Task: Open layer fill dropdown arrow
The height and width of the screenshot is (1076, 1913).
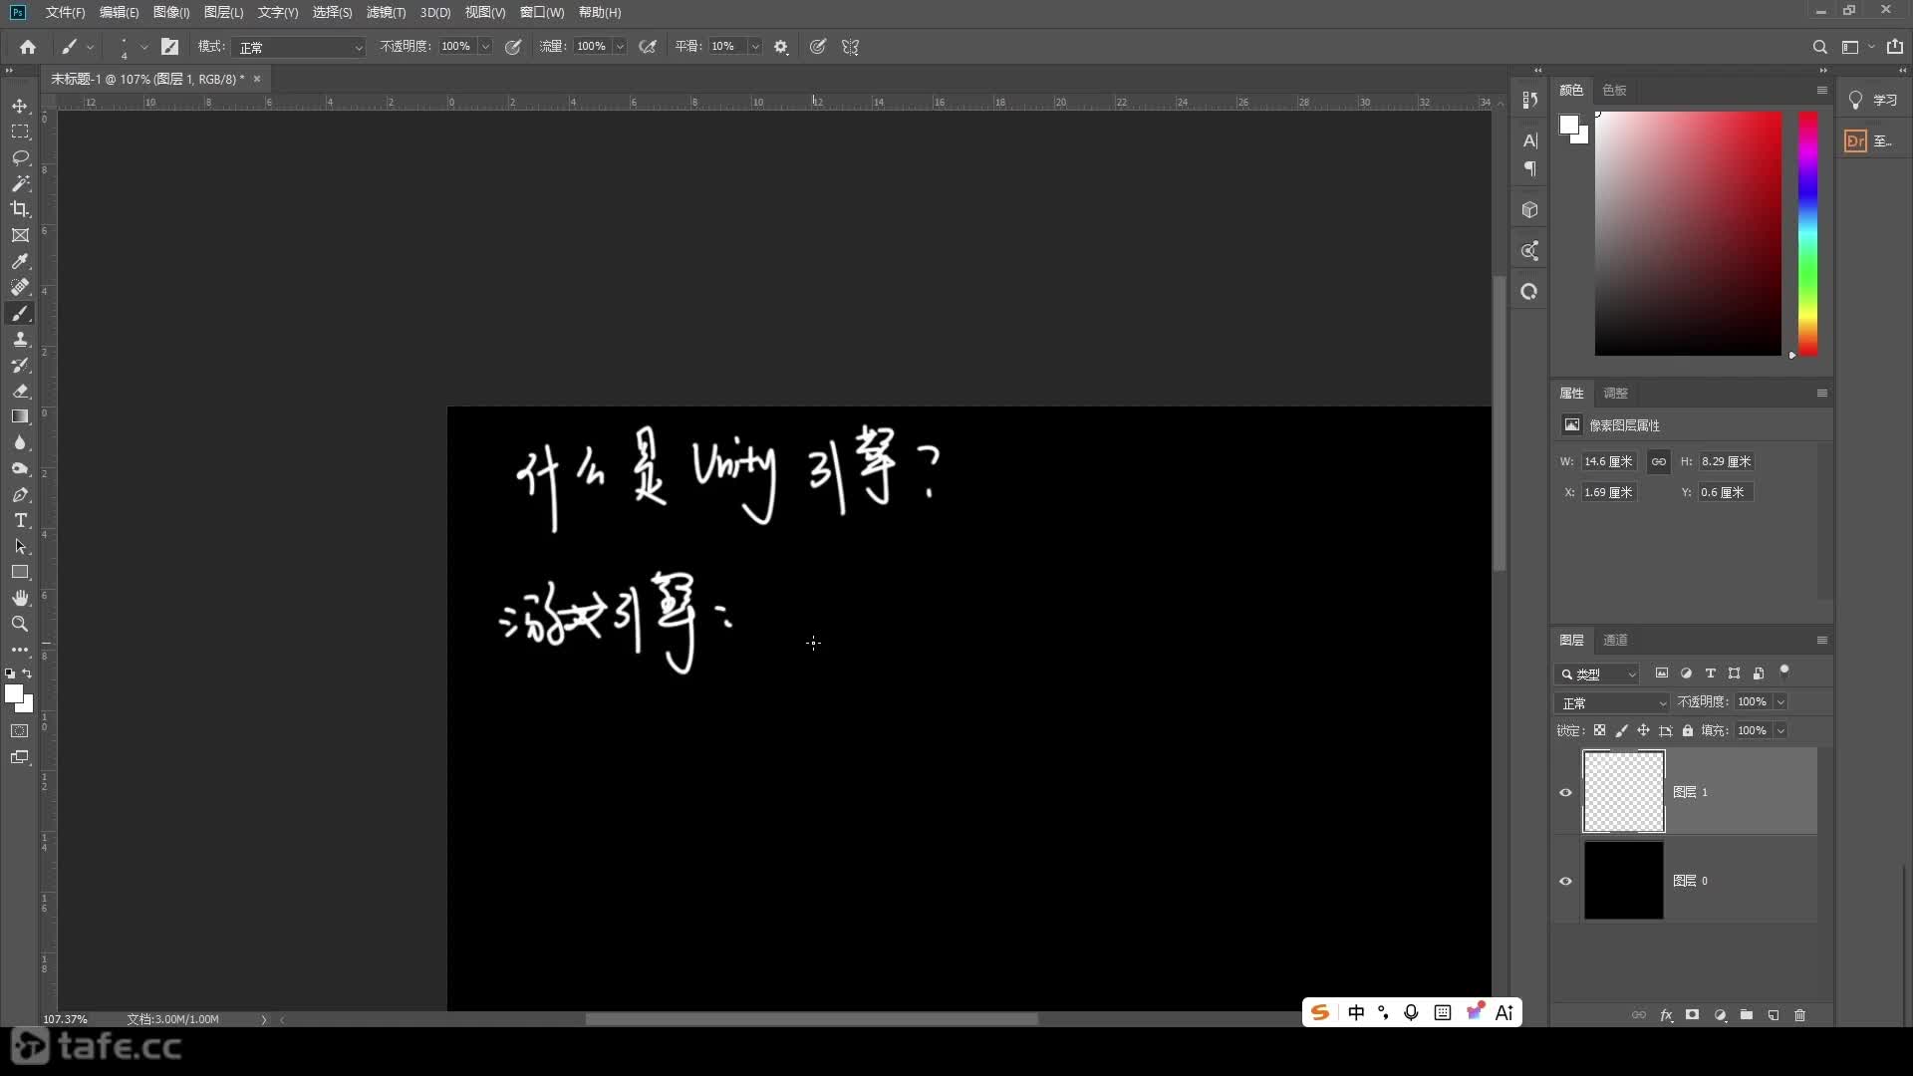Action: (x=1780, y=730)
